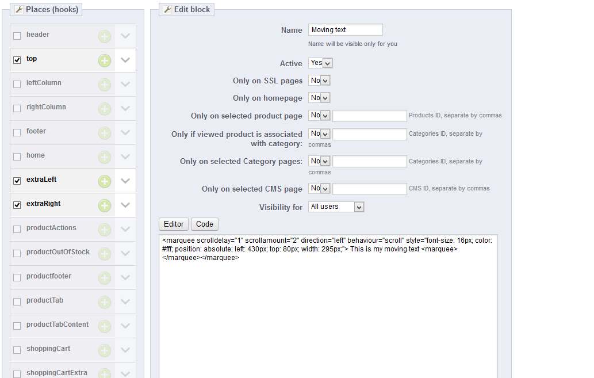The height and width of the screenshot is (378, 594).
Task: Expand the productTab chevron
Action: (x=125, y=302)
